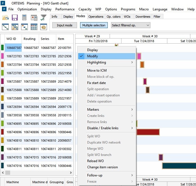Choose Display in the context menu
Viewport: 196px width, 186px height.
107,50
